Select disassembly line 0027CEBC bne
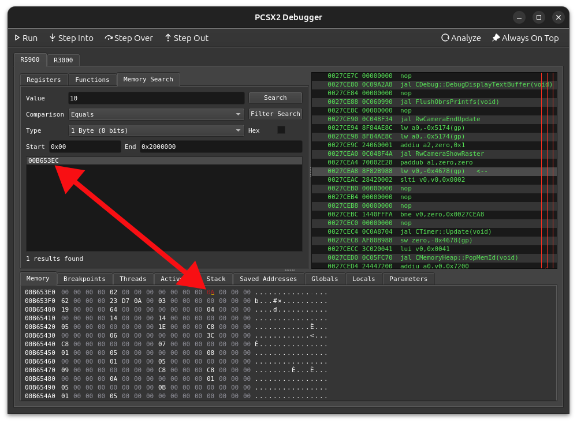The image size is (577, 423). [434, 215]
